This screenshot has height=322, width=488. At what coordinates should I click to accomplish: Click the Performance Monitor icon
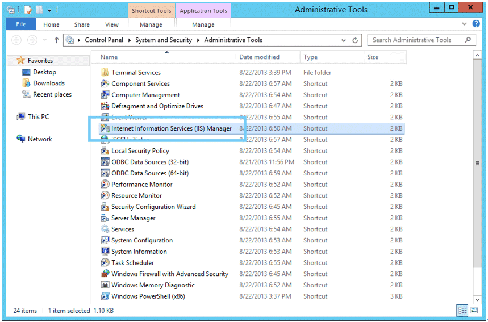(105, 184)
